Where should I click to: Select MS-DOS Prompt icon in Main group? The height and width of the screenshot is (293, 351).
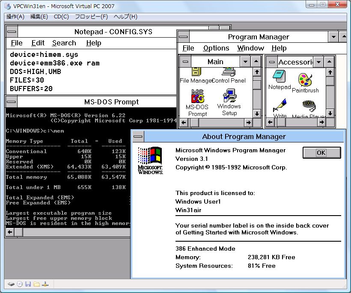(198, 96)
